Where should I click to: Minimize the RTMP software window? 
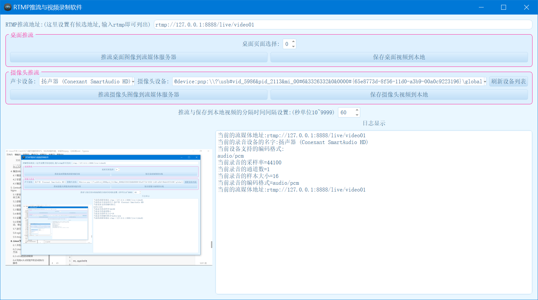pyautogui.click(x=481, y=7)
